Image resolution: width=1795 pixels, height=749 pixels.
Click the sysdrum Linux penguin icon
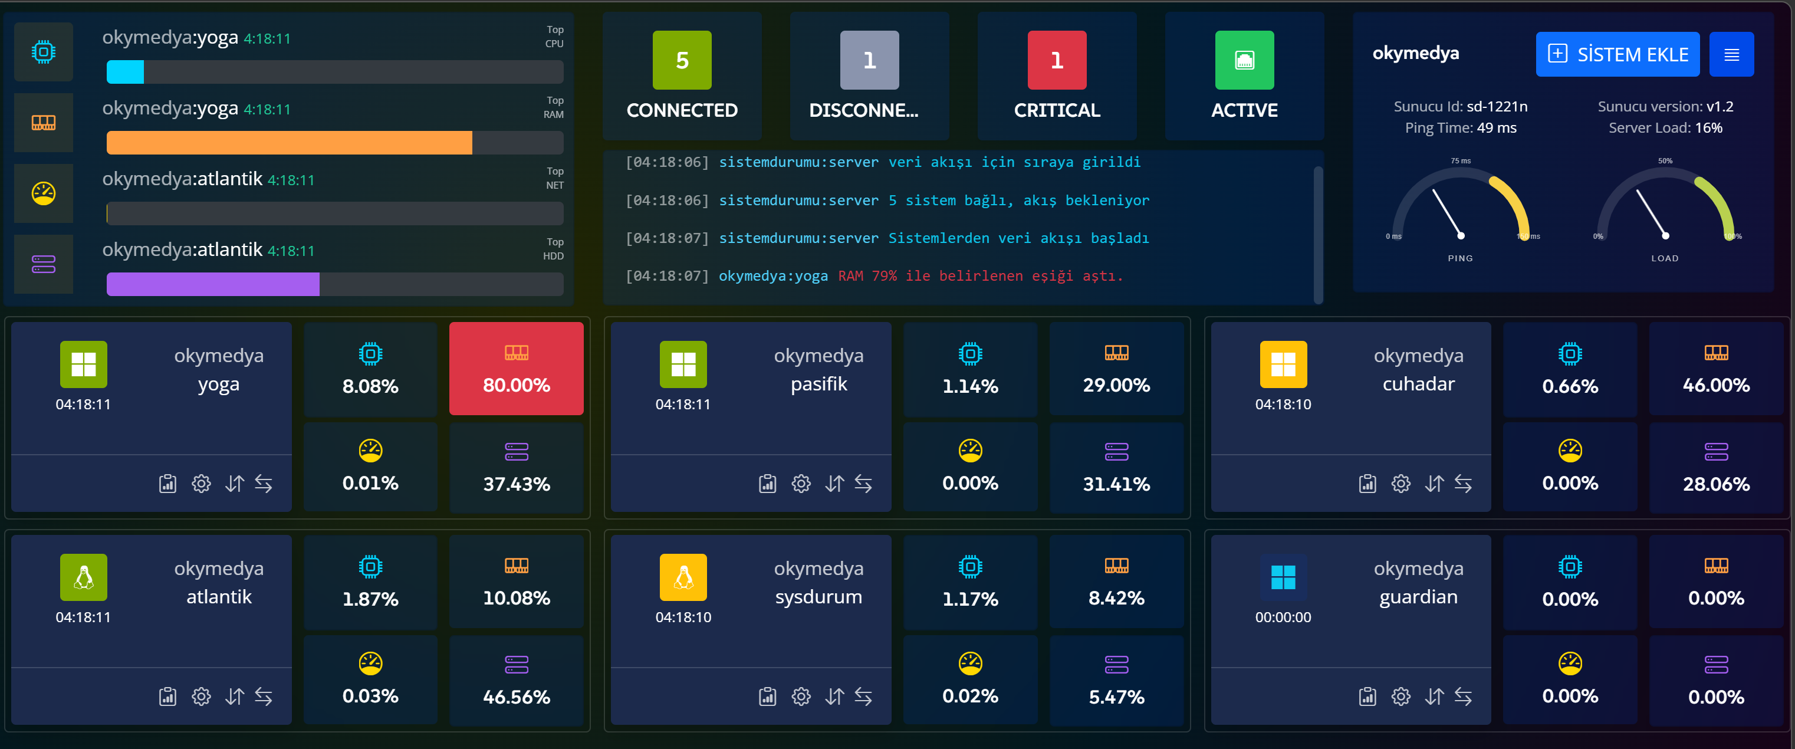[x=683, y=577]
